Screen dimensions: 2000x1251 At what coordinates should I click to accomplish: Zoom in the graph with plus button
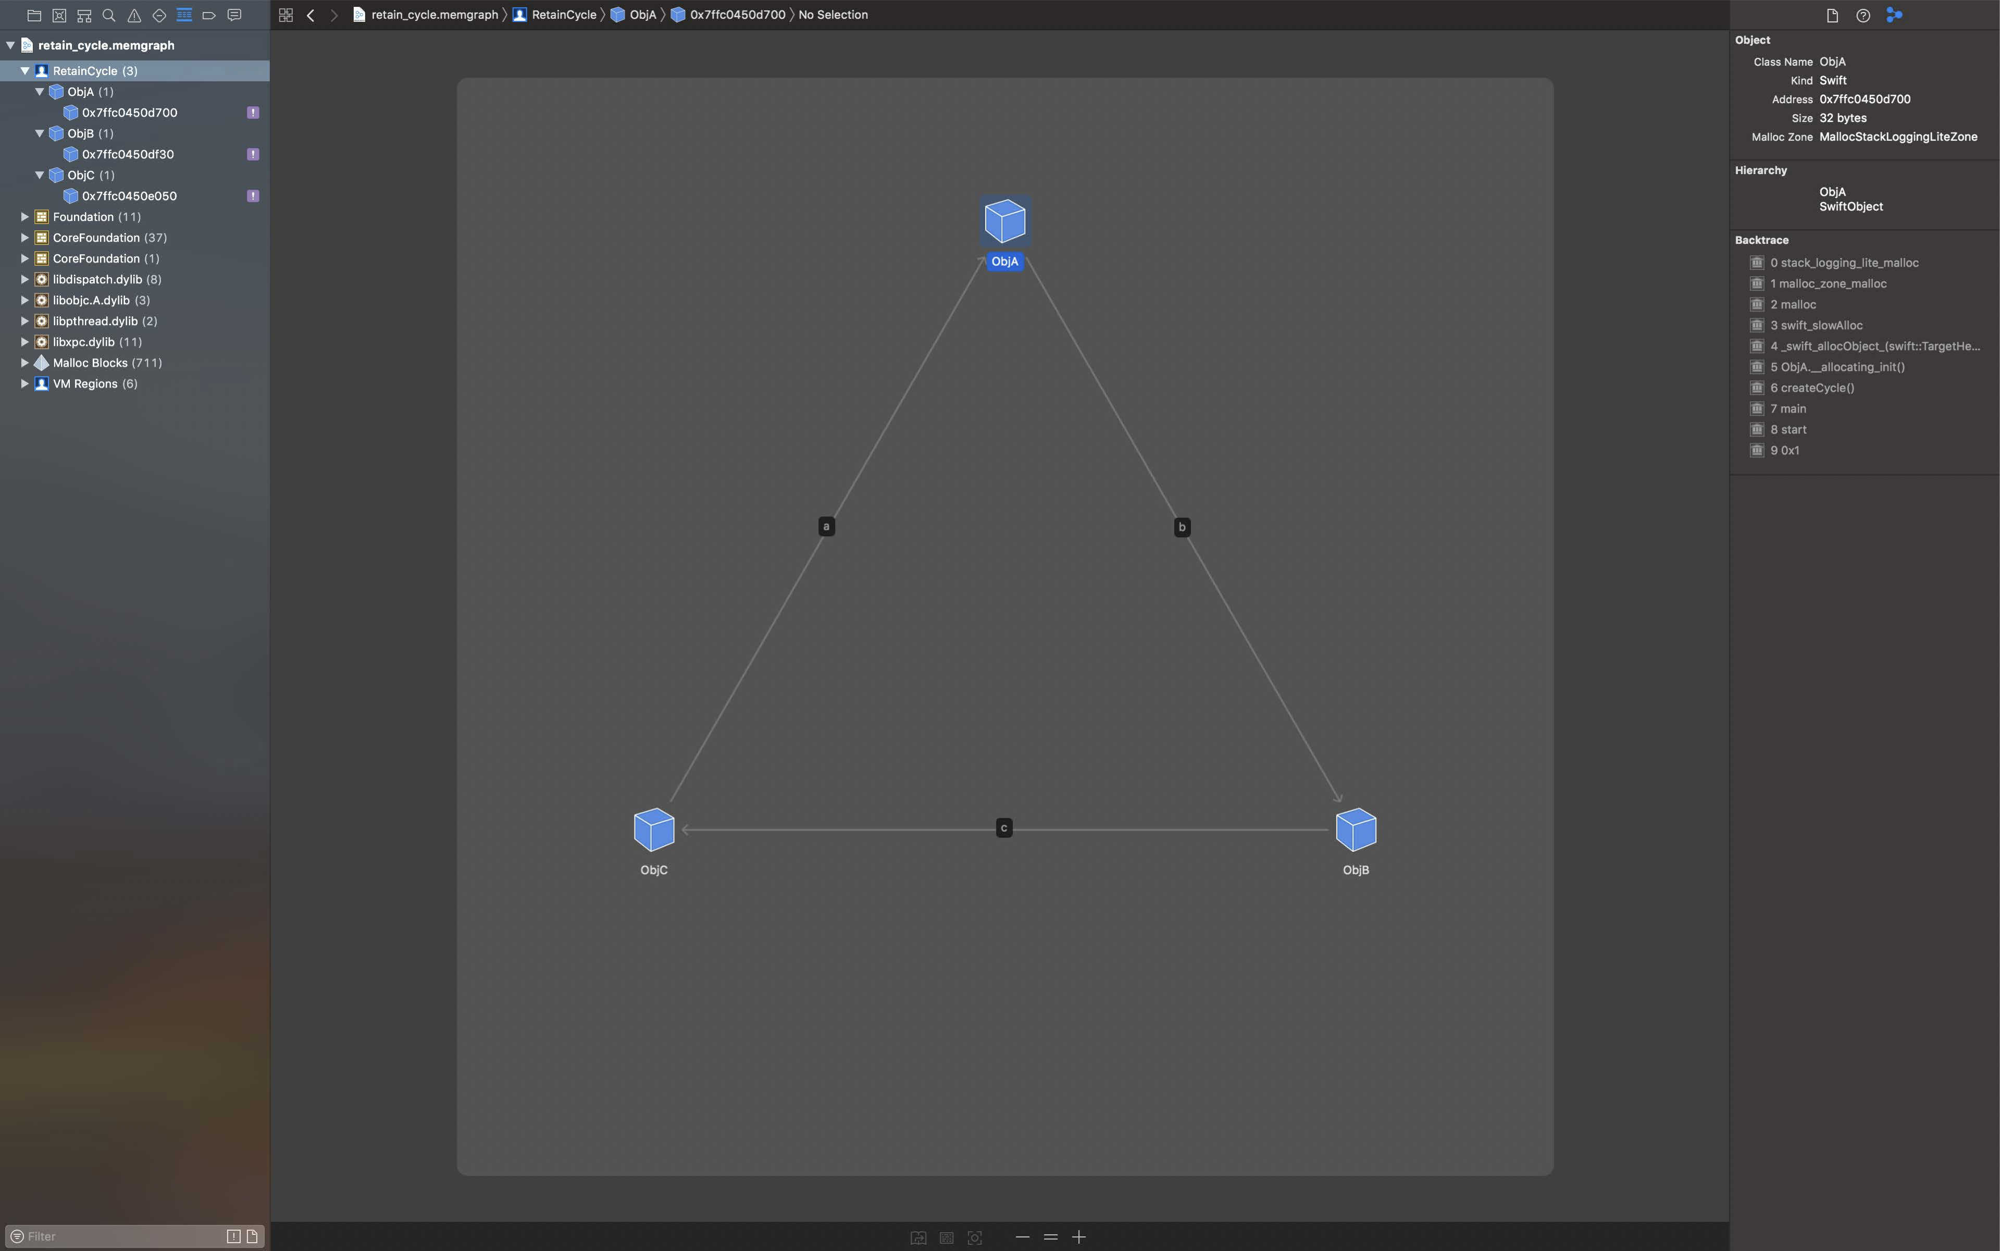(x=1078, y=1237)
